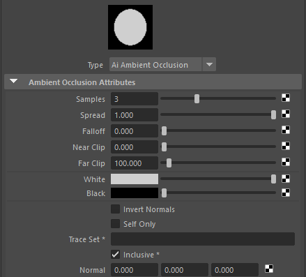Click the Falloff slider handle
Image resolution: width=306 pixels, height=277 pixels.
pyautogui.click(x=164, y=130)
